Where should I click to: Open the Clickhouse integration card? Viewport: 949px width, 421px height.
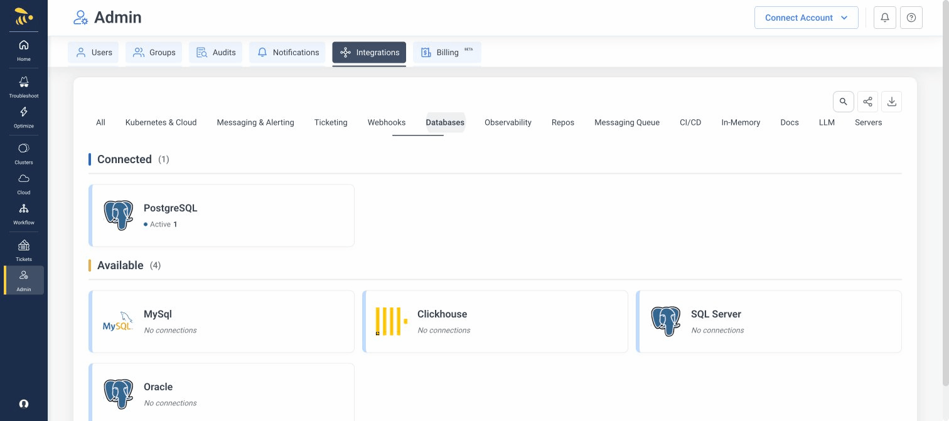pos(495,321)
